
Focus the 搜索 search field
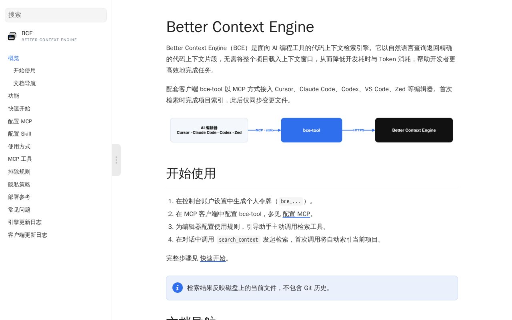[x=56, y=15]
